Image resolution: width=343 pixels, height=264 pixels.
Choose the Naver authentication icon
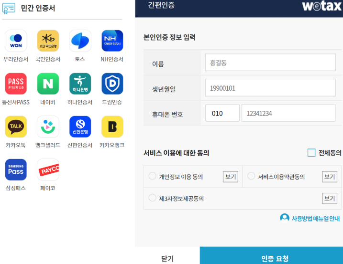coord(48,84)
